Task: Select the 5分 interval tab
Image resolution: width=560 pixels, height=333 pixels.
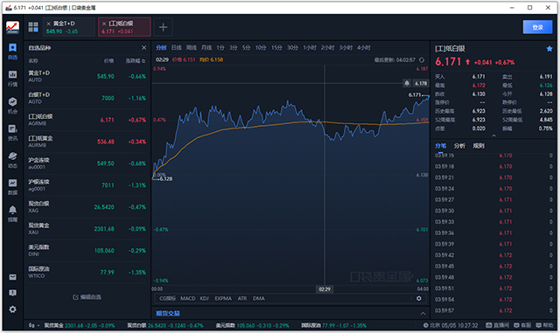Action: pos(246,47)
